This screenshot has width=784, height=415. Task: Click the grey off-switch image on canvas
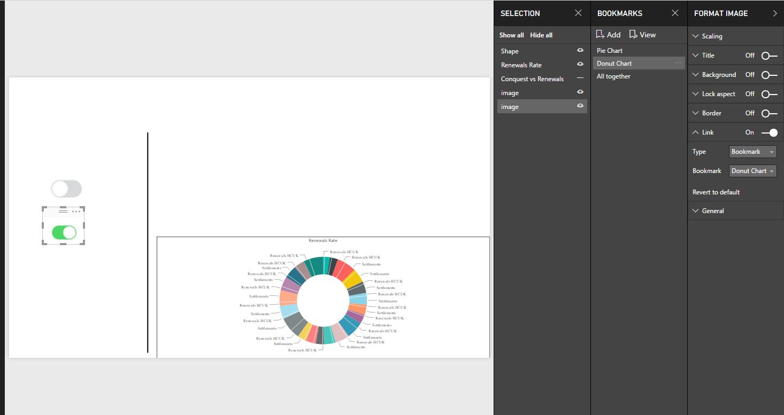click(66, 189)
